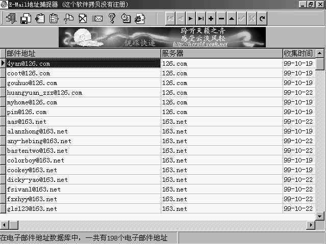The height and width of the screenshot is (244, 326).
Task: Open help via the question mark icon
Action: [112, 18]
